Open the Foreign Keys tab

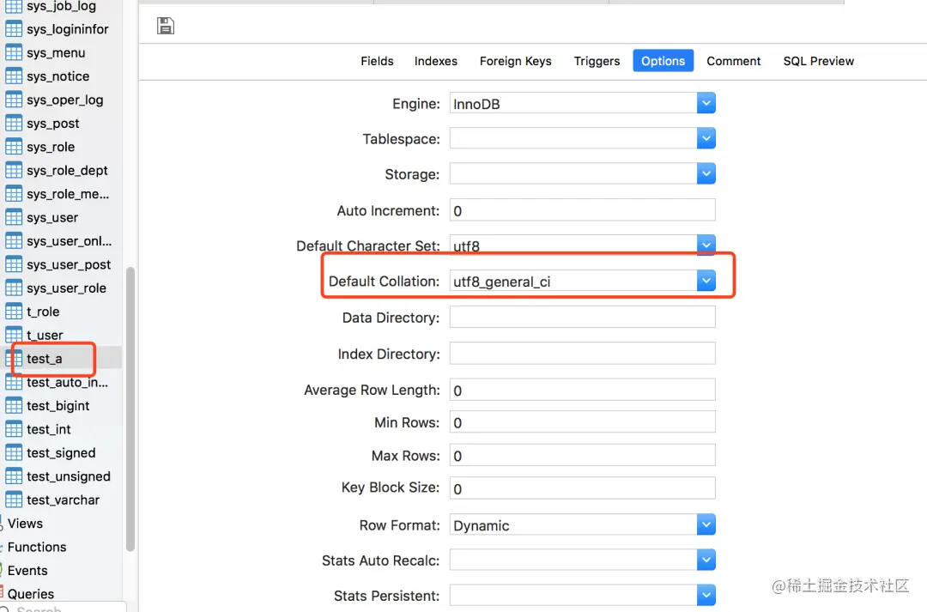(515, 61)
